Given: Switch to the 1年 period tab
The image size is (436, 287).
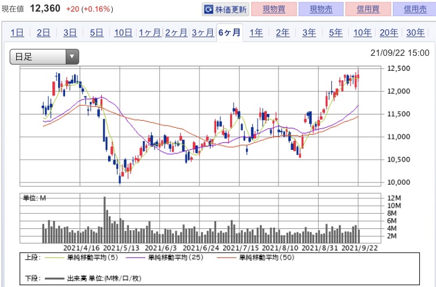Looking at the screenshot, I should pyautogui.click(x=256, y=33).
